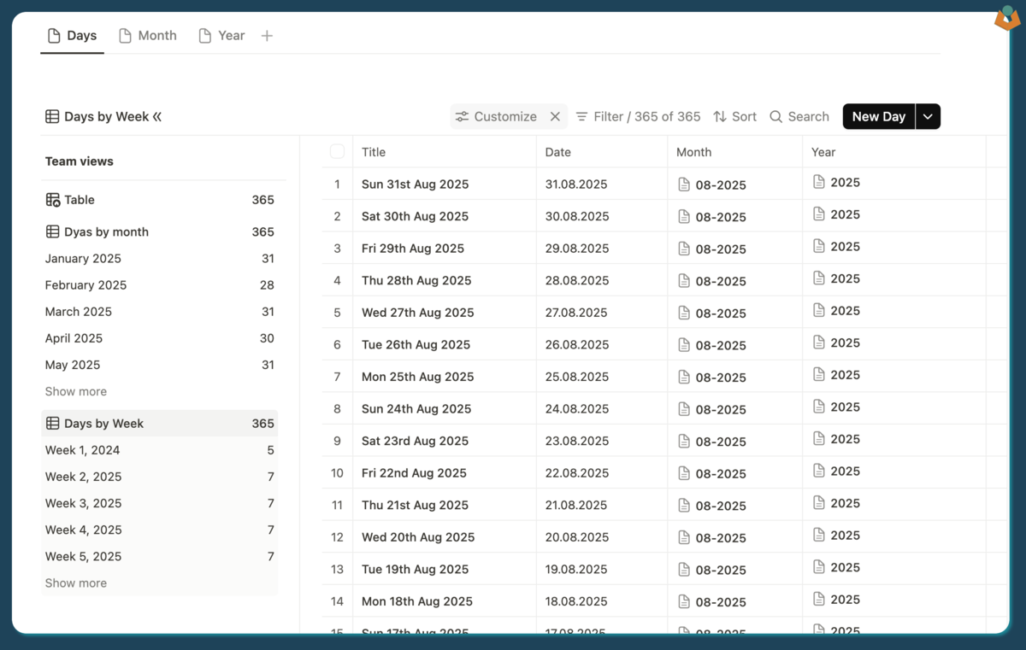The height and width of the screenshot is (650, 1026).
Task: Click the plus icon to add a new tab
Action: [x=267, y=35]
